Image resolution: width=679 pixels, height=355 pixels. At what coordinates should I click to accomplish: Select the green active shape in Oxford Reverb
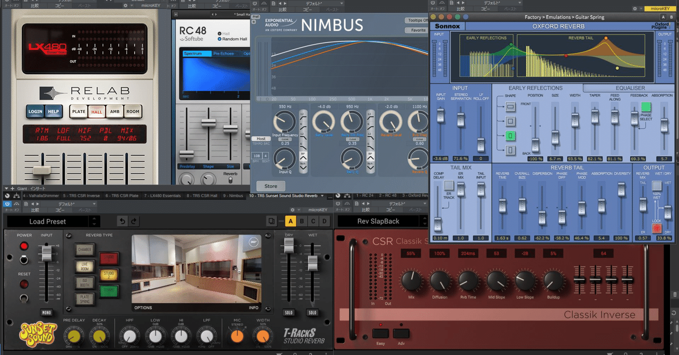point(511,136)
